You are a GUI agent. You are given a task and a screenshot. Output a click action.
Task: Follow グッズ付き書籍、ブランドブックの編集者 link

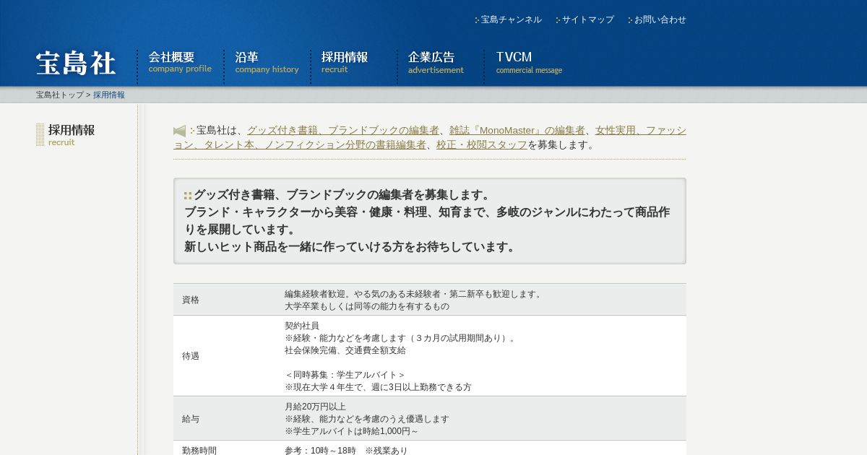[343, 130]
